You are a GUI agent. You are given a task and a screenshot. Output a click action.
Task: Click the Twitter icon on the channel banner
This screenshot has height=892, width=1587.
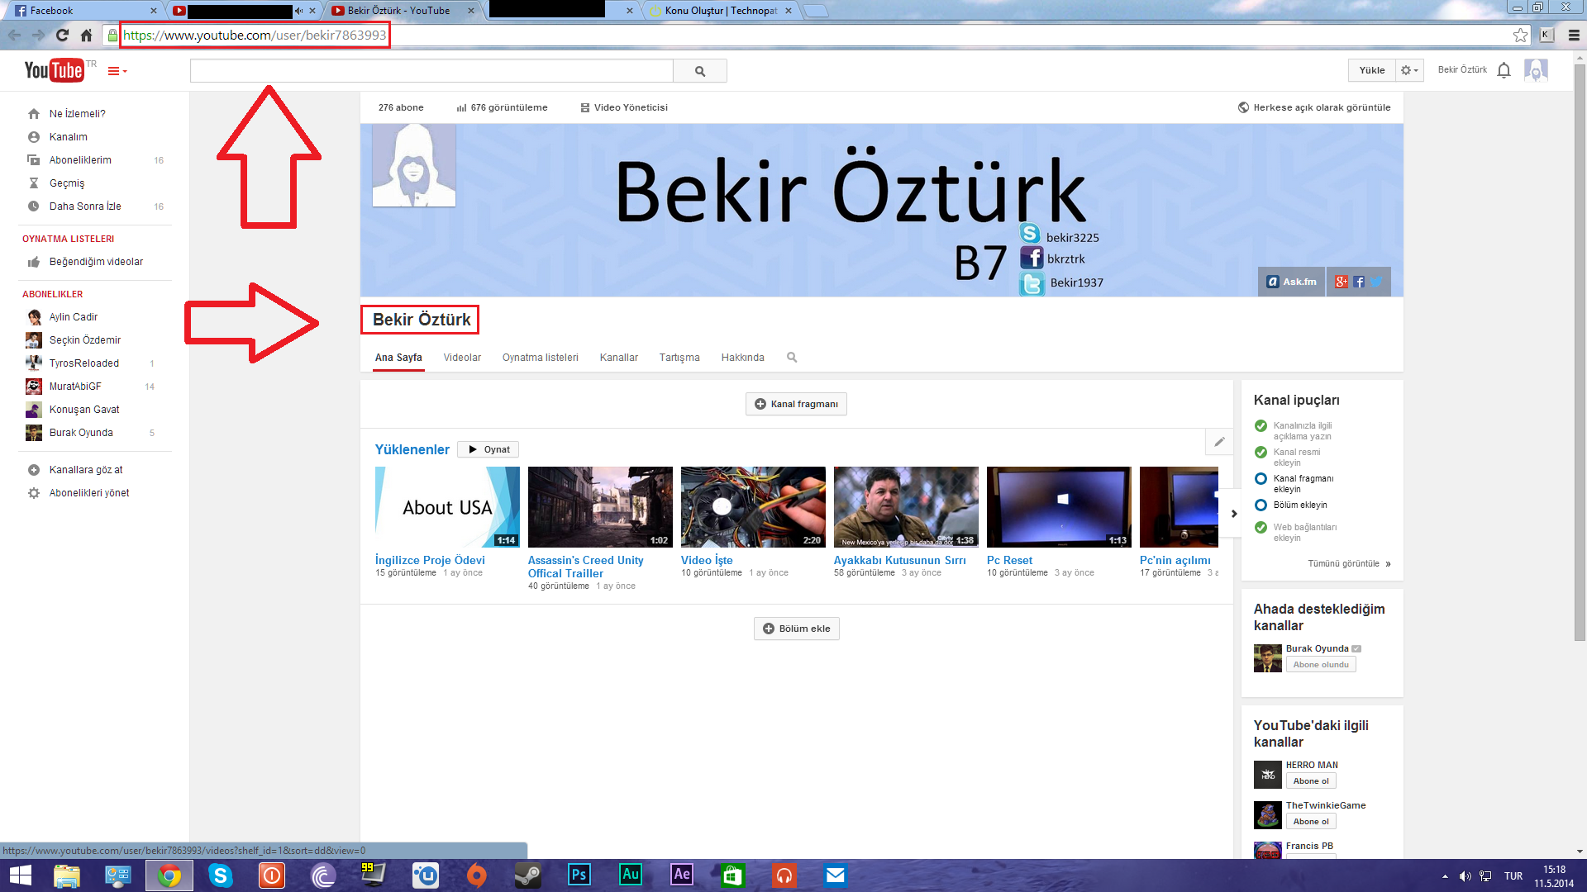[x=1375, y=282]
